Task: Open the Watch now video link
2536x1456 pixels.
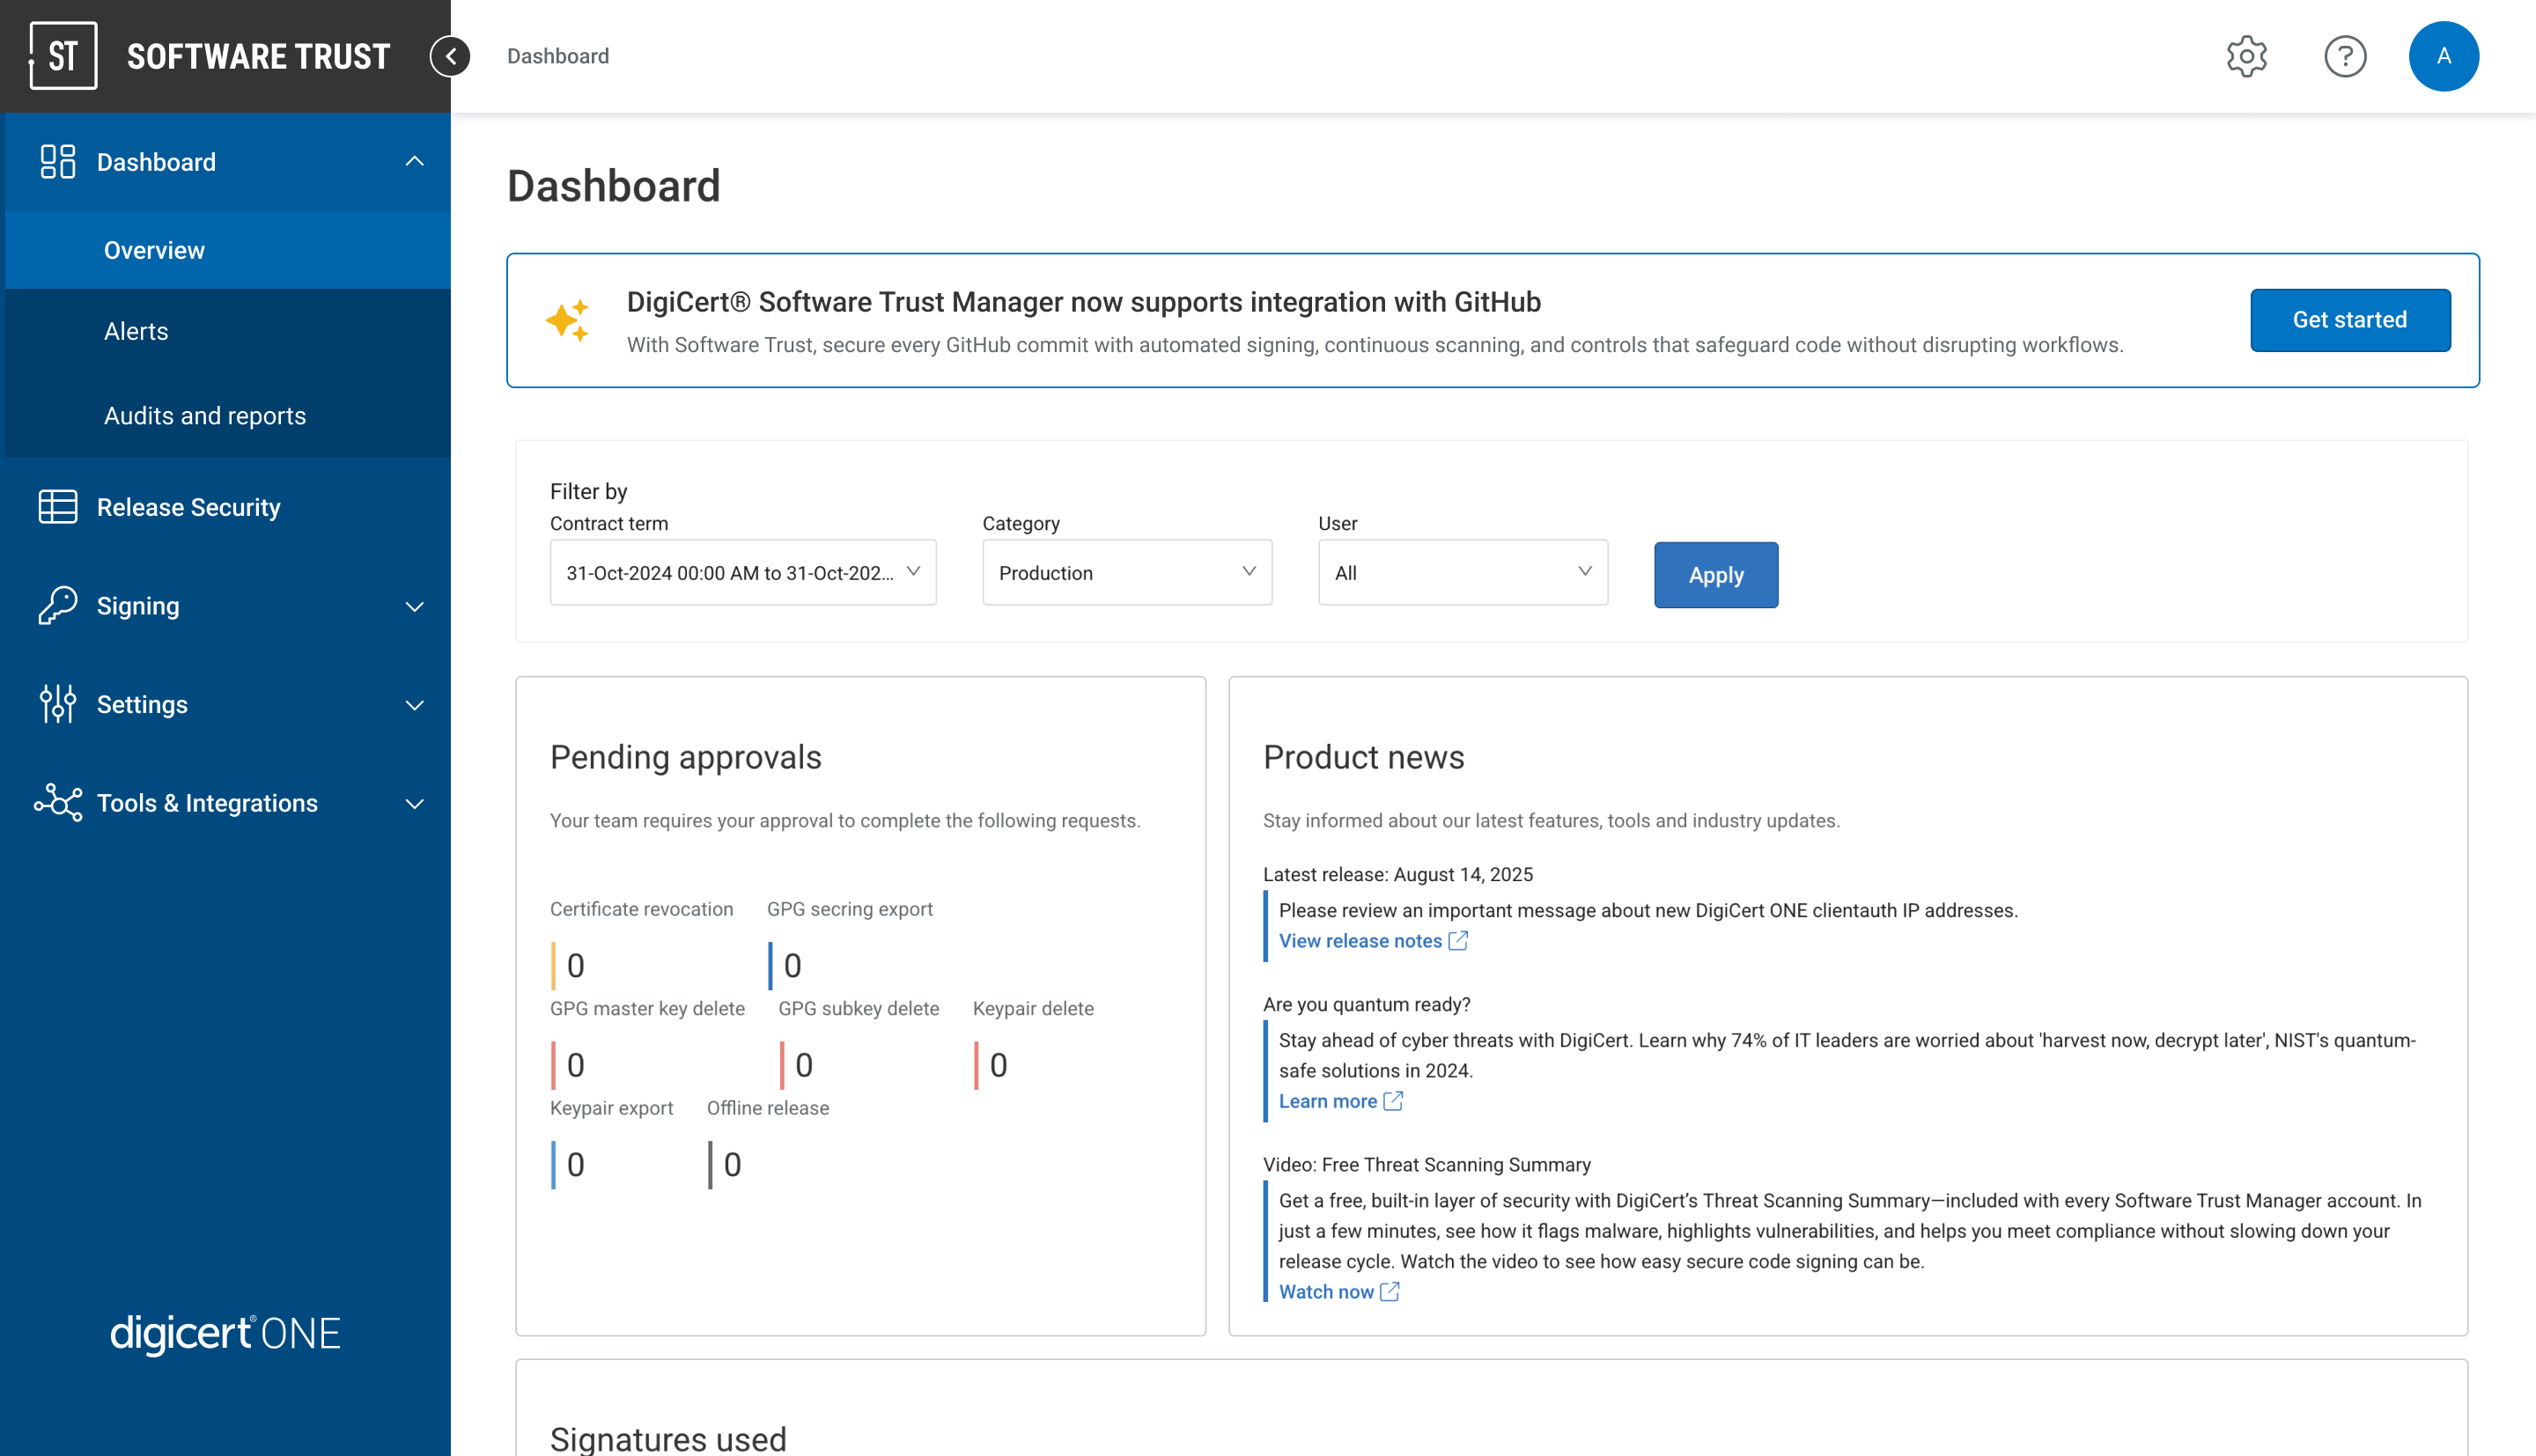Action: (x=1326, y=1292)
